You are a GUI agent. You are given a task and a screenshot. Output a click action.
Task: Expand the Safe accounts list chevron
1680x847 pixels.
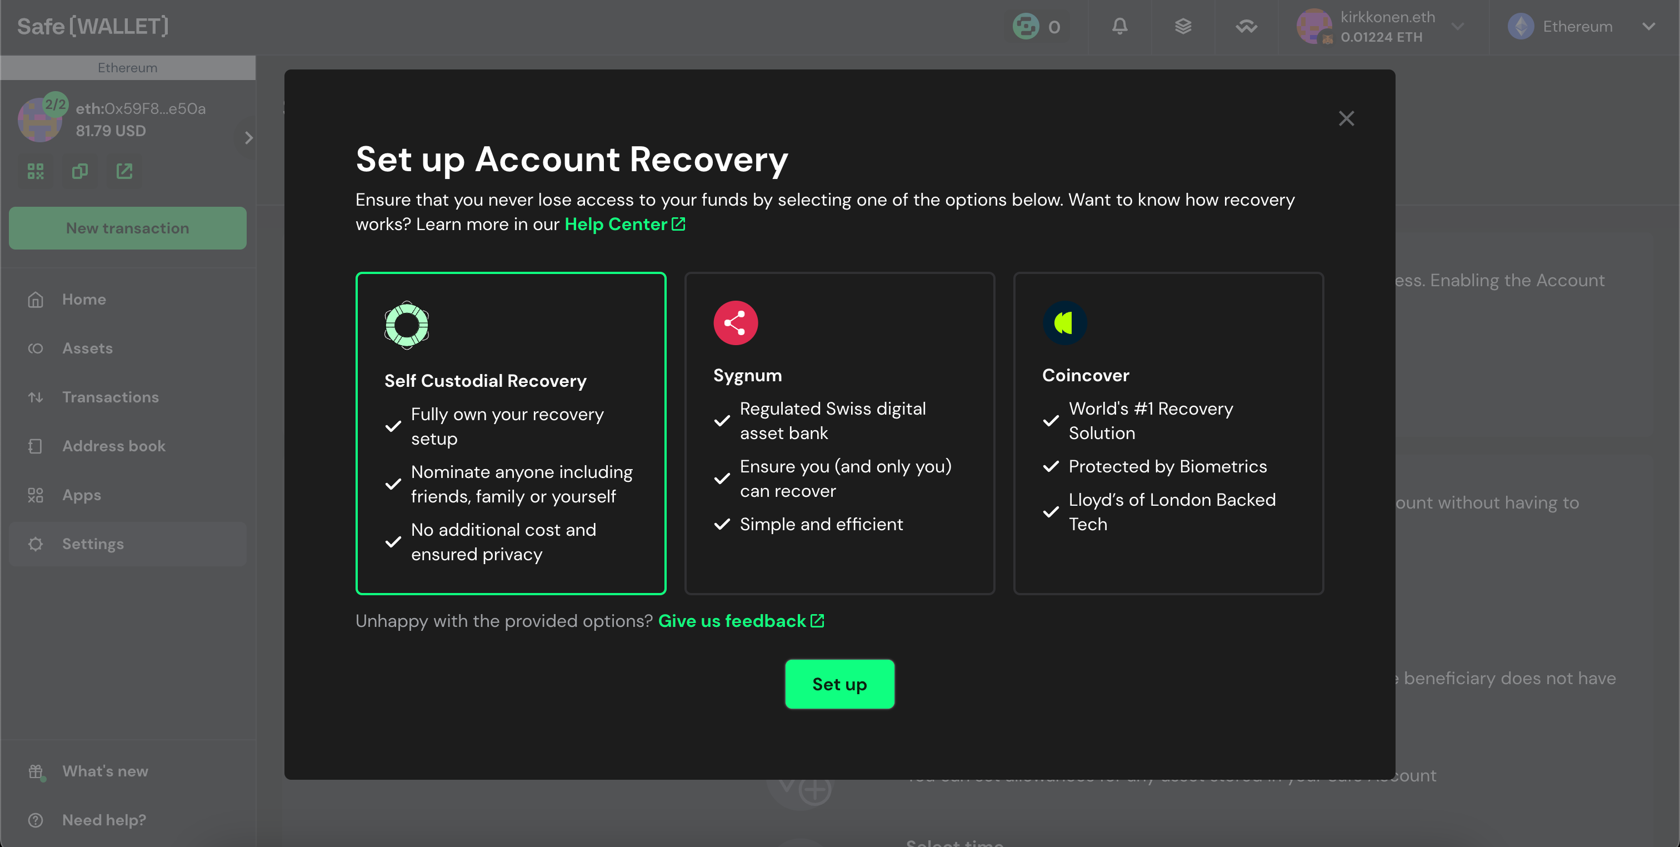tap(248, 138)
